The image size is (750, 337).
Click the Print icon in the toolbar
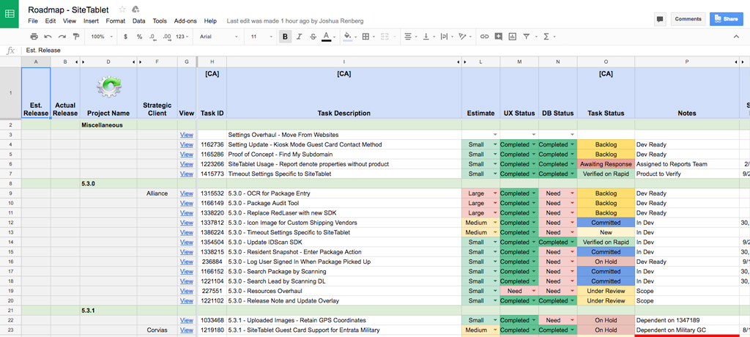34,37
